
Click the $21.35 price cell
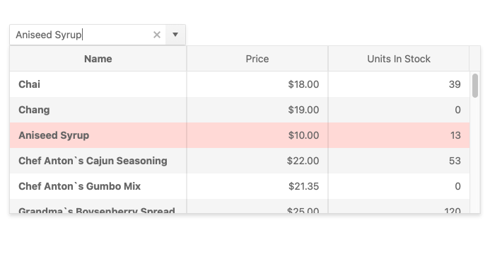[x=257, y=186]
